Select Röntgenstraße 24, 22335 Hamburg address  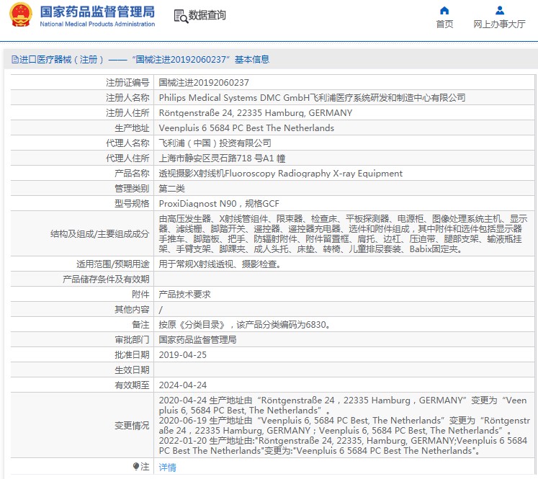pos(256,113)
